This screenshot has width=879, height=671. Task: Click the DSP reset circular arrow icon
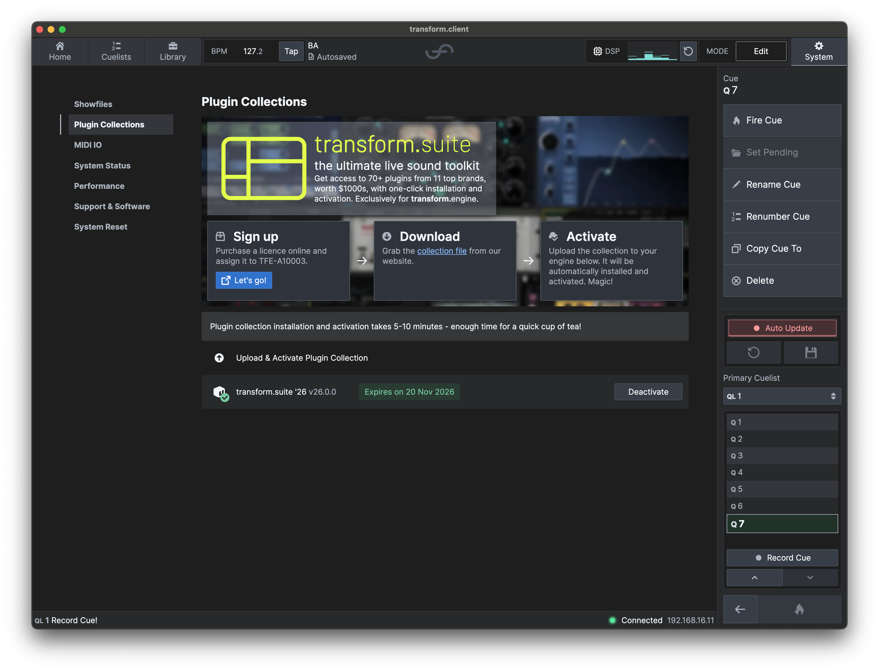(x=688, y=51)
